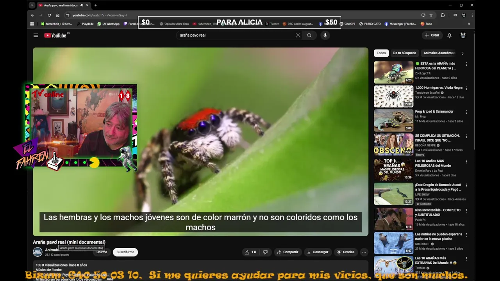This screenshot has width=500, height=281.
Task: Reload the page in the browser
Action: click(49, 15)
